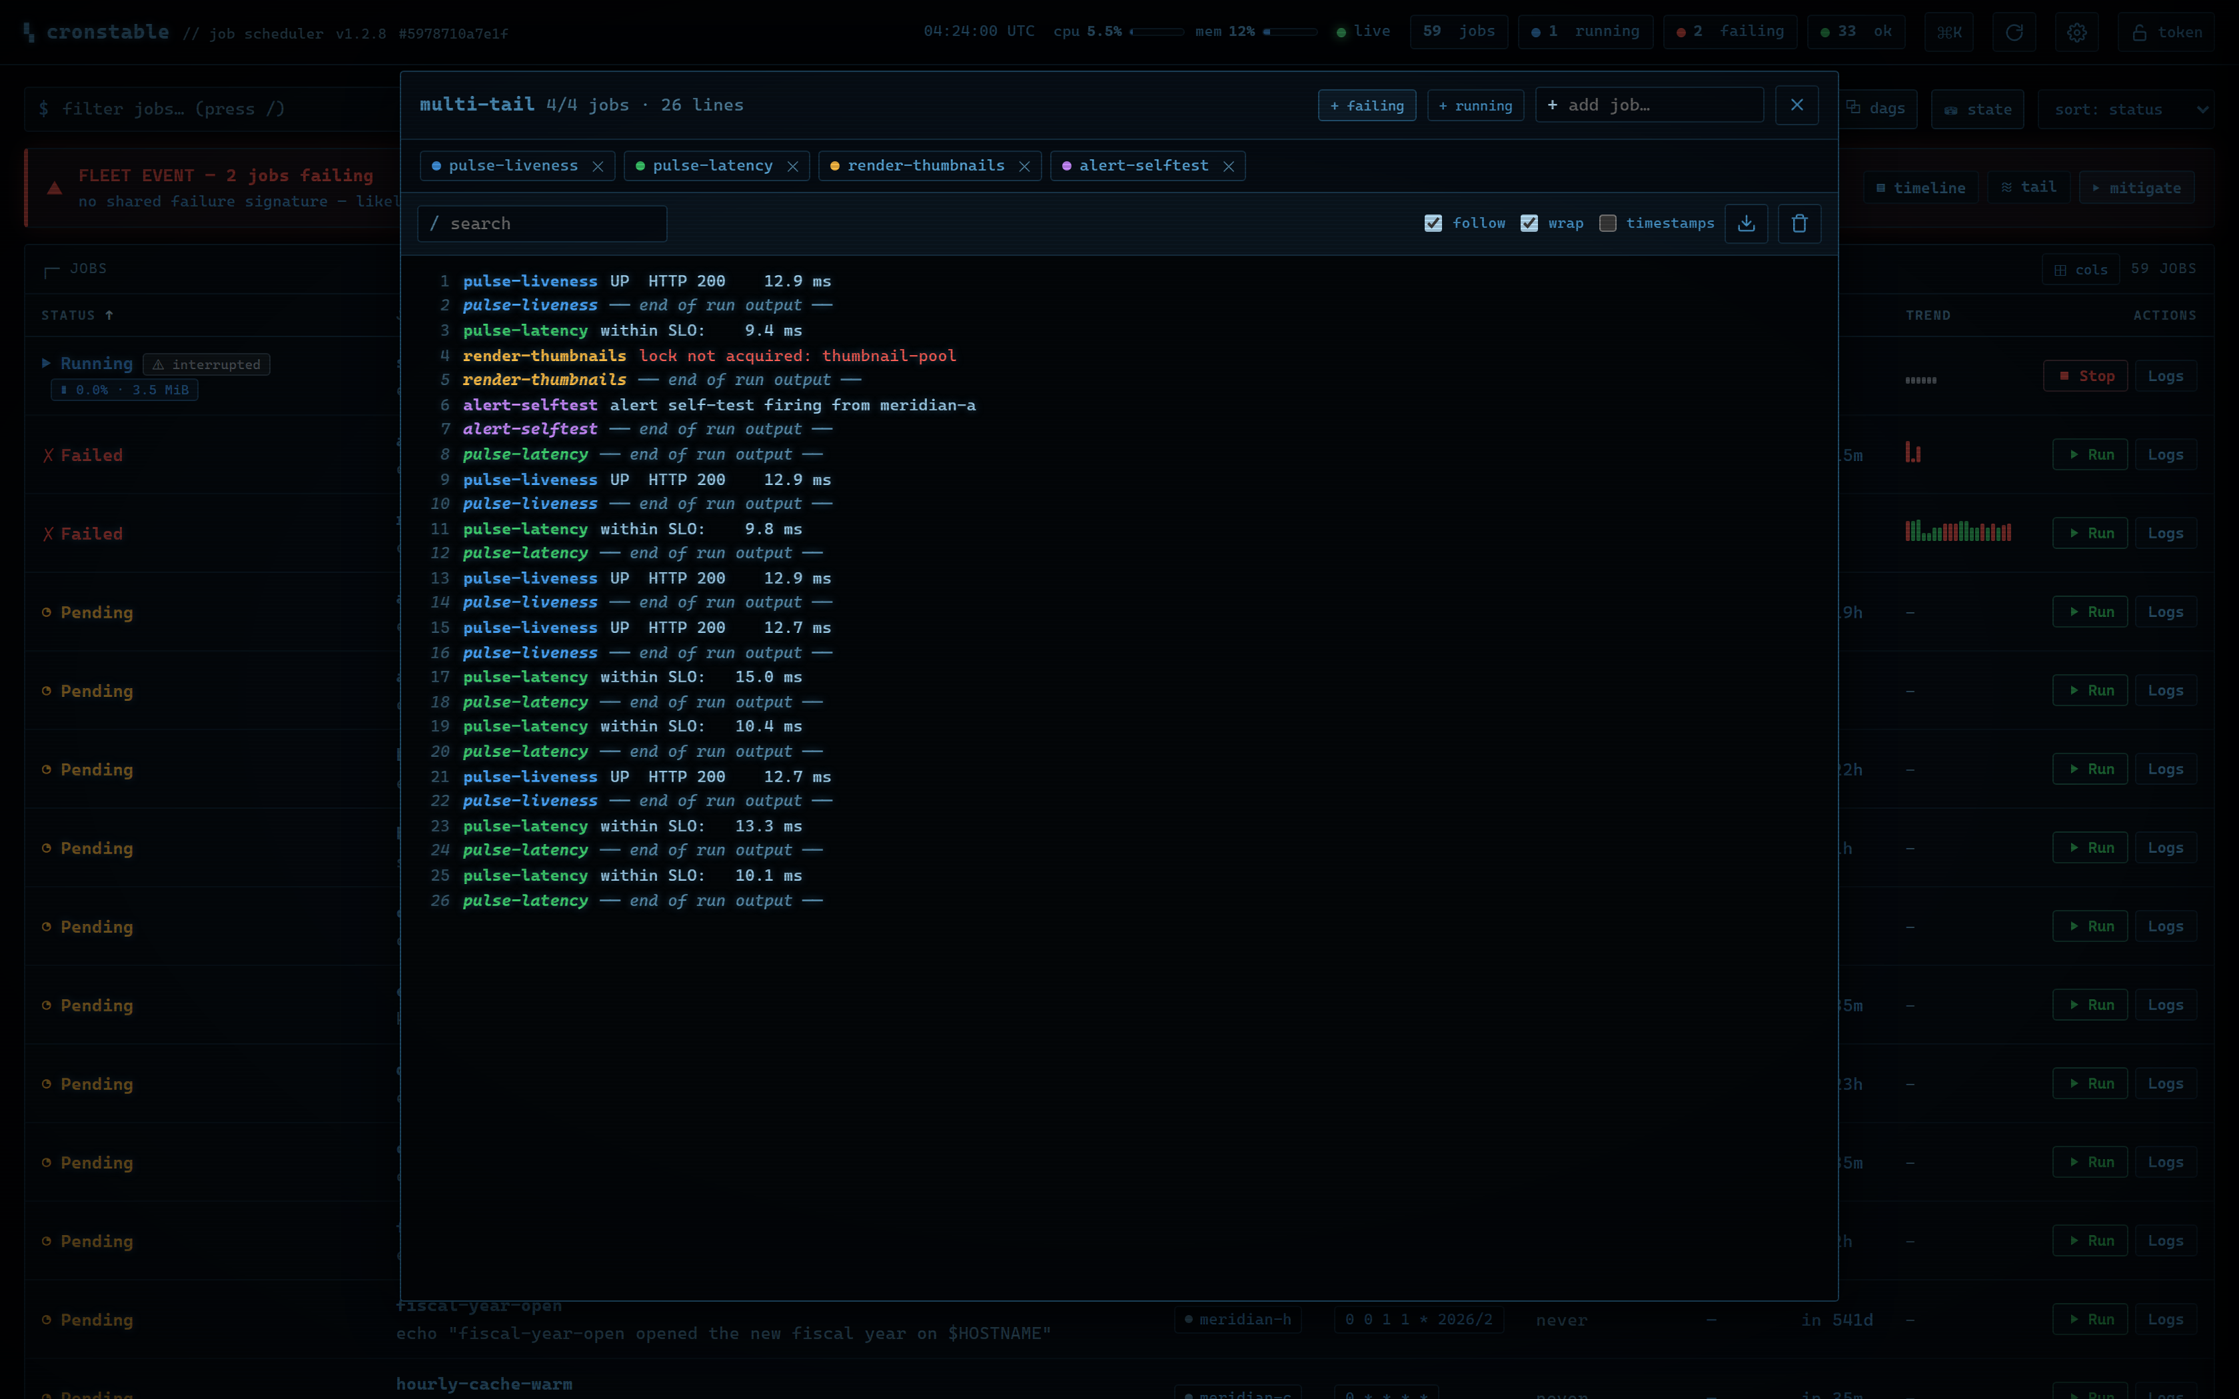Click the live status indicator
The width and height of the screenshot is (2239, 1399).
1363,31
